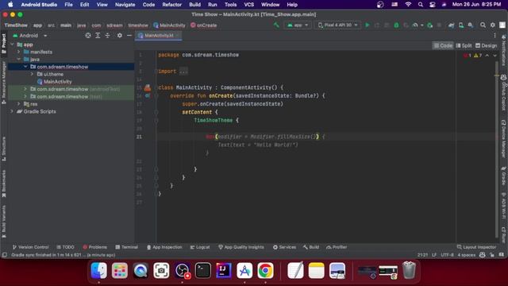The height and width of the screenshot is (286, 508).
Task: Collapse the app module node
Action: coord(13,44)
